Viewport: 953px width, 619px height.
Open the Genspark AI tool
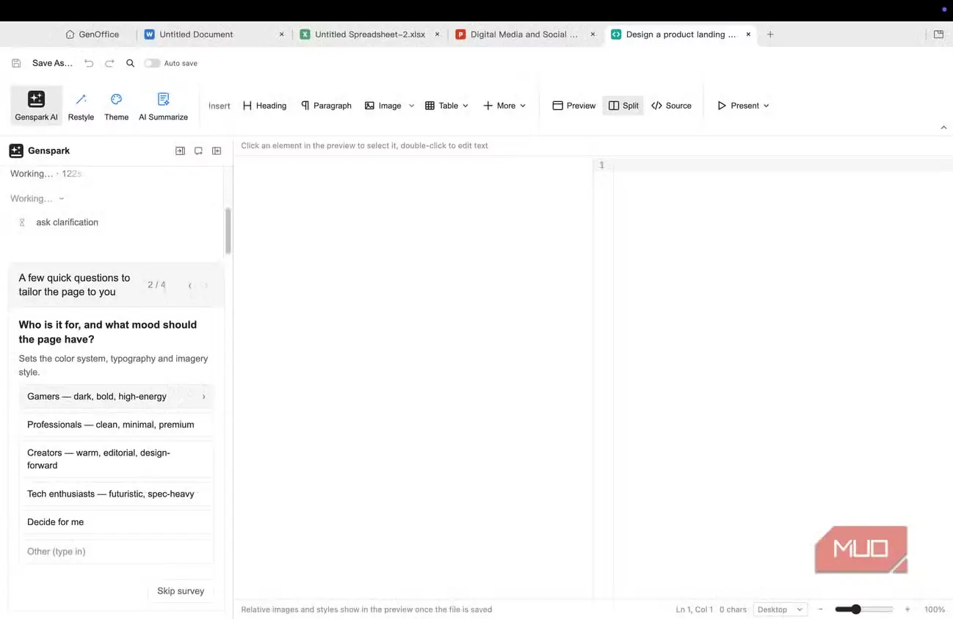pyautogui.click(x=36, y=106)
